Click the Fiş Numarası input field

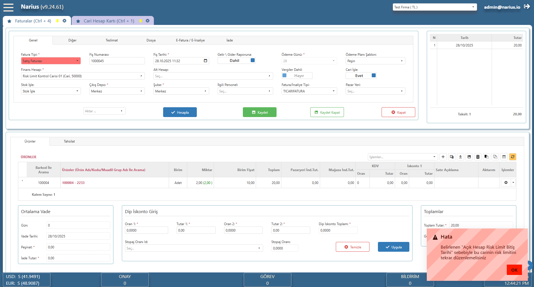(117, 61)
